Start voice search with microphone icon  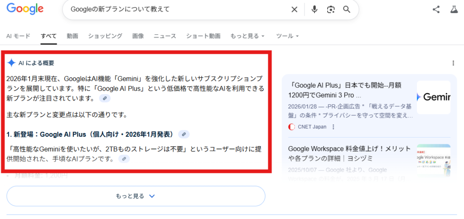click(x=314, y=10)
